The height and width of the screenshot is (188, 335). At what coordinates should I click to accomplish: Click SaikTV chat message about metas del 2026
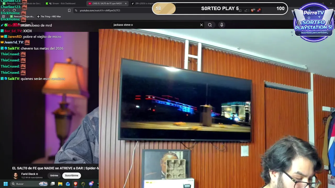[x=32, y=48]
